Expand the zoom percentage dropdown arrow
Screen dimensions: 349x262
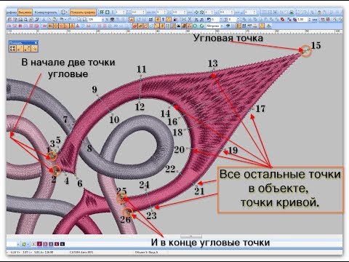(103, 20)
